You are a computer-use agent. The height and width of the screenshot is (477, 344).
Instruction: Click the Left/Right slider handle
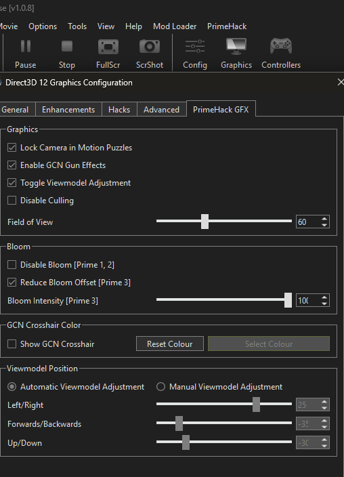point(256,405)
